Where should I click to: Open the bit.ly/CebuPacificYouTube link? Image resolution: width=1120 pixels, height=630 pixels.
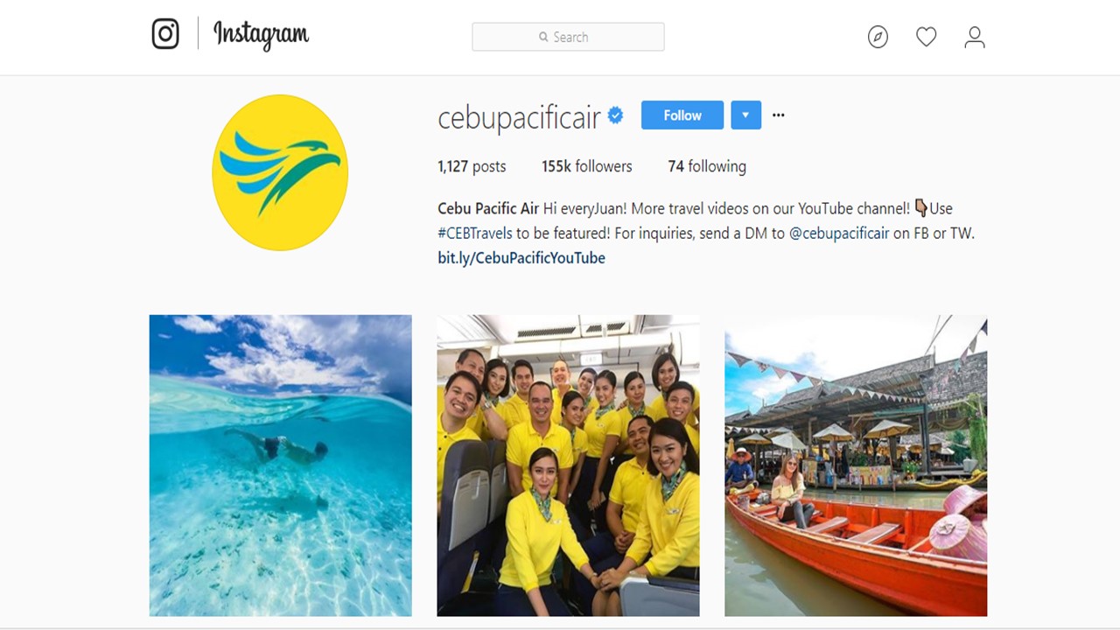click(521, 257)
